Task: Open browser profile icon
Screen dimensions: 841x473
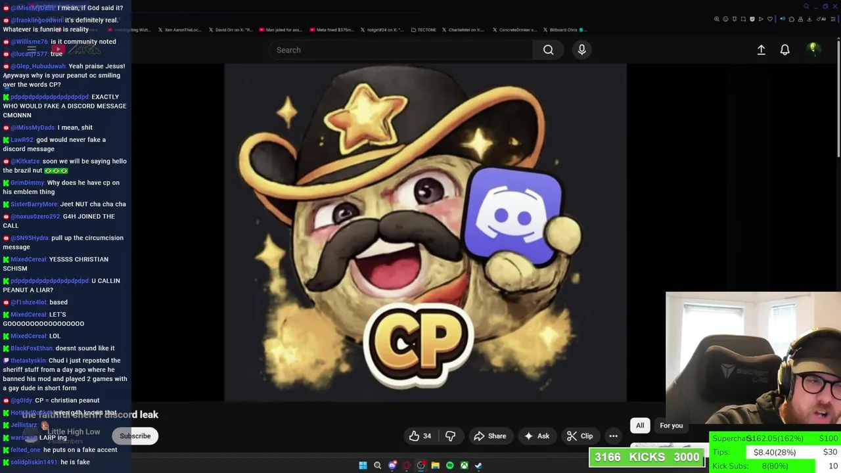Action: (x=800, y=19)
